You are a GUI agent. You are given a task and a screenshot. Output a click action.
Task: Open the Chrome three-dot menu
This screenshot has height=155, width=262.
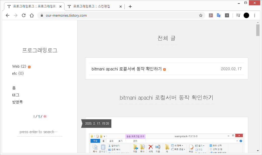[x=254, y=15]
